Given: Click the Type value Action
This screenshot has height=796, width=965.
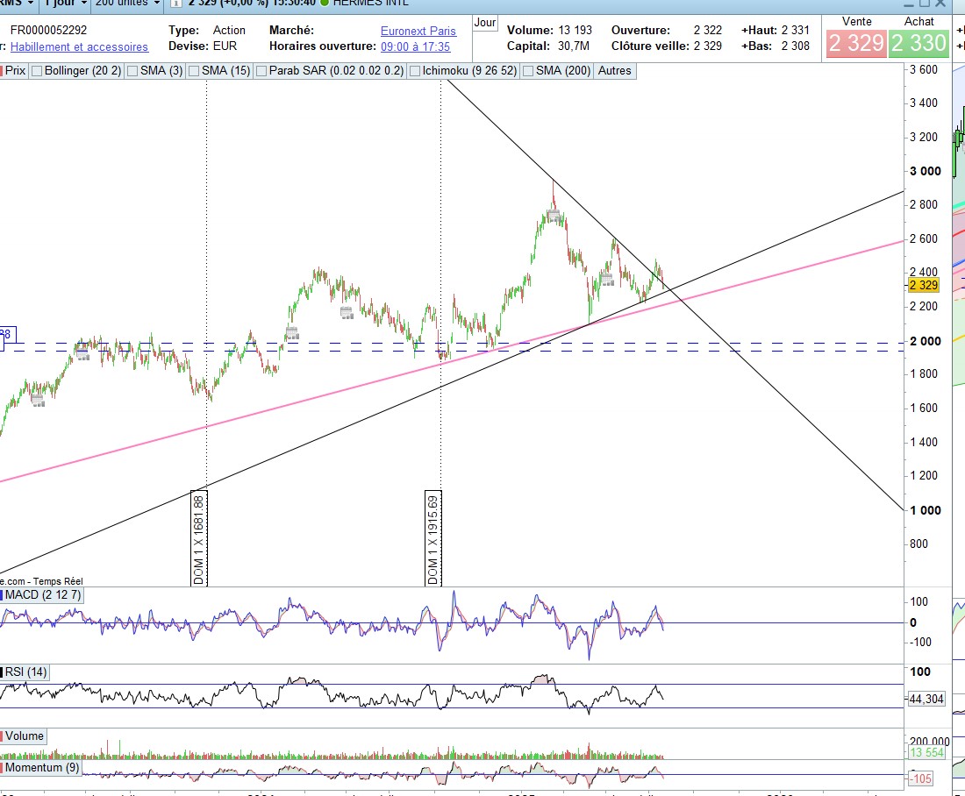Looking at the screenshot, I should (x=229, y=30).
